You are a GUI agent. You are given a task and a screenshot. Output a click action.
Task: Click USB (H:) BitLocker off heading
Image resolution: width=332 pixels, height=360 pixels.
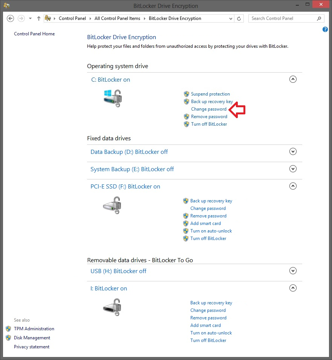(118, 271)
